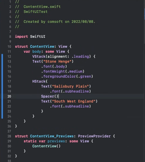The height and width of the screenshot is (162, 145).
Task: Click '.subheadline' on line 19
Action: click(x=76, y=91)
